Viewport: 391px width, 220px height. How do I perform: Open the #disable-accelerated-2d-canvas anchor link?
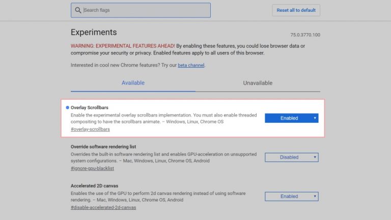pos(103,208)
